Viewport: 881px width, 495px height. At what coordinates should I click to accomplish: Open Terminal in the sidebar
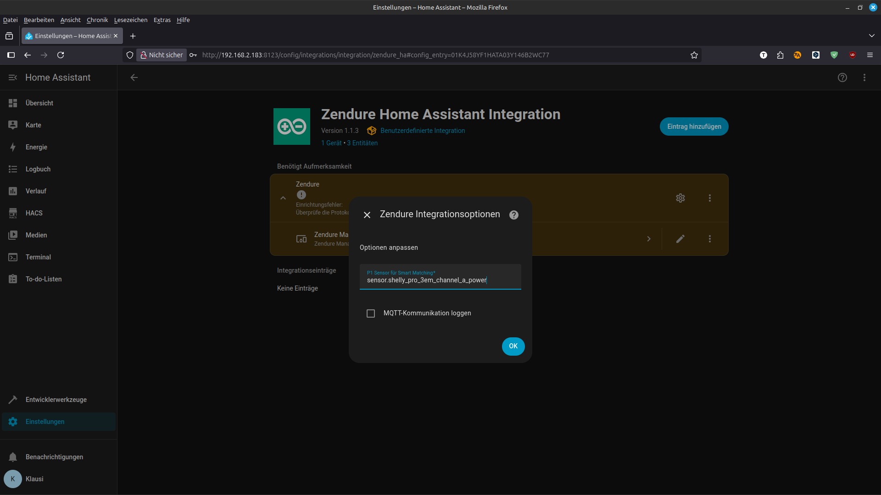tap(59, 257)
